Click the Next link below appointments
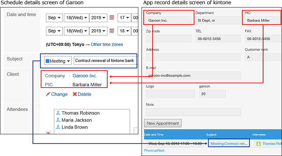The width and height of the screenshot is (282, 156). click(161, 150)
